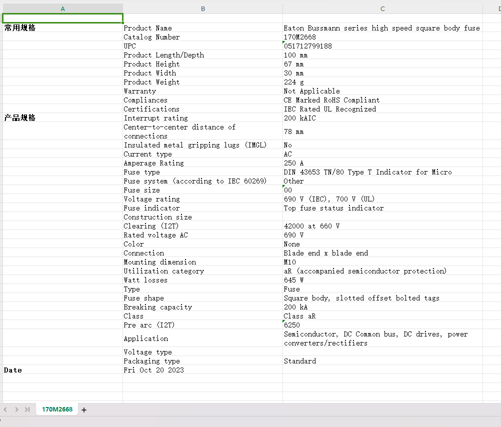Viewport: 501px width, 427px height.
Task: Select the 'Certifications' cell
Action: coord(203,109)
